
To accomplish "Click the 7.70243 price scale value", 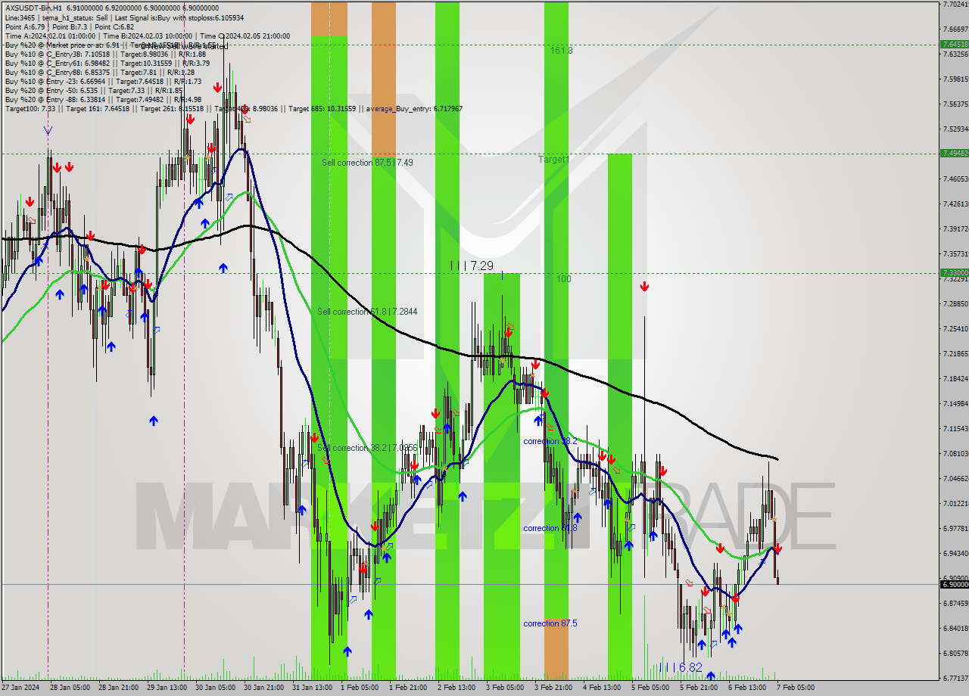I will coord(955,4).
